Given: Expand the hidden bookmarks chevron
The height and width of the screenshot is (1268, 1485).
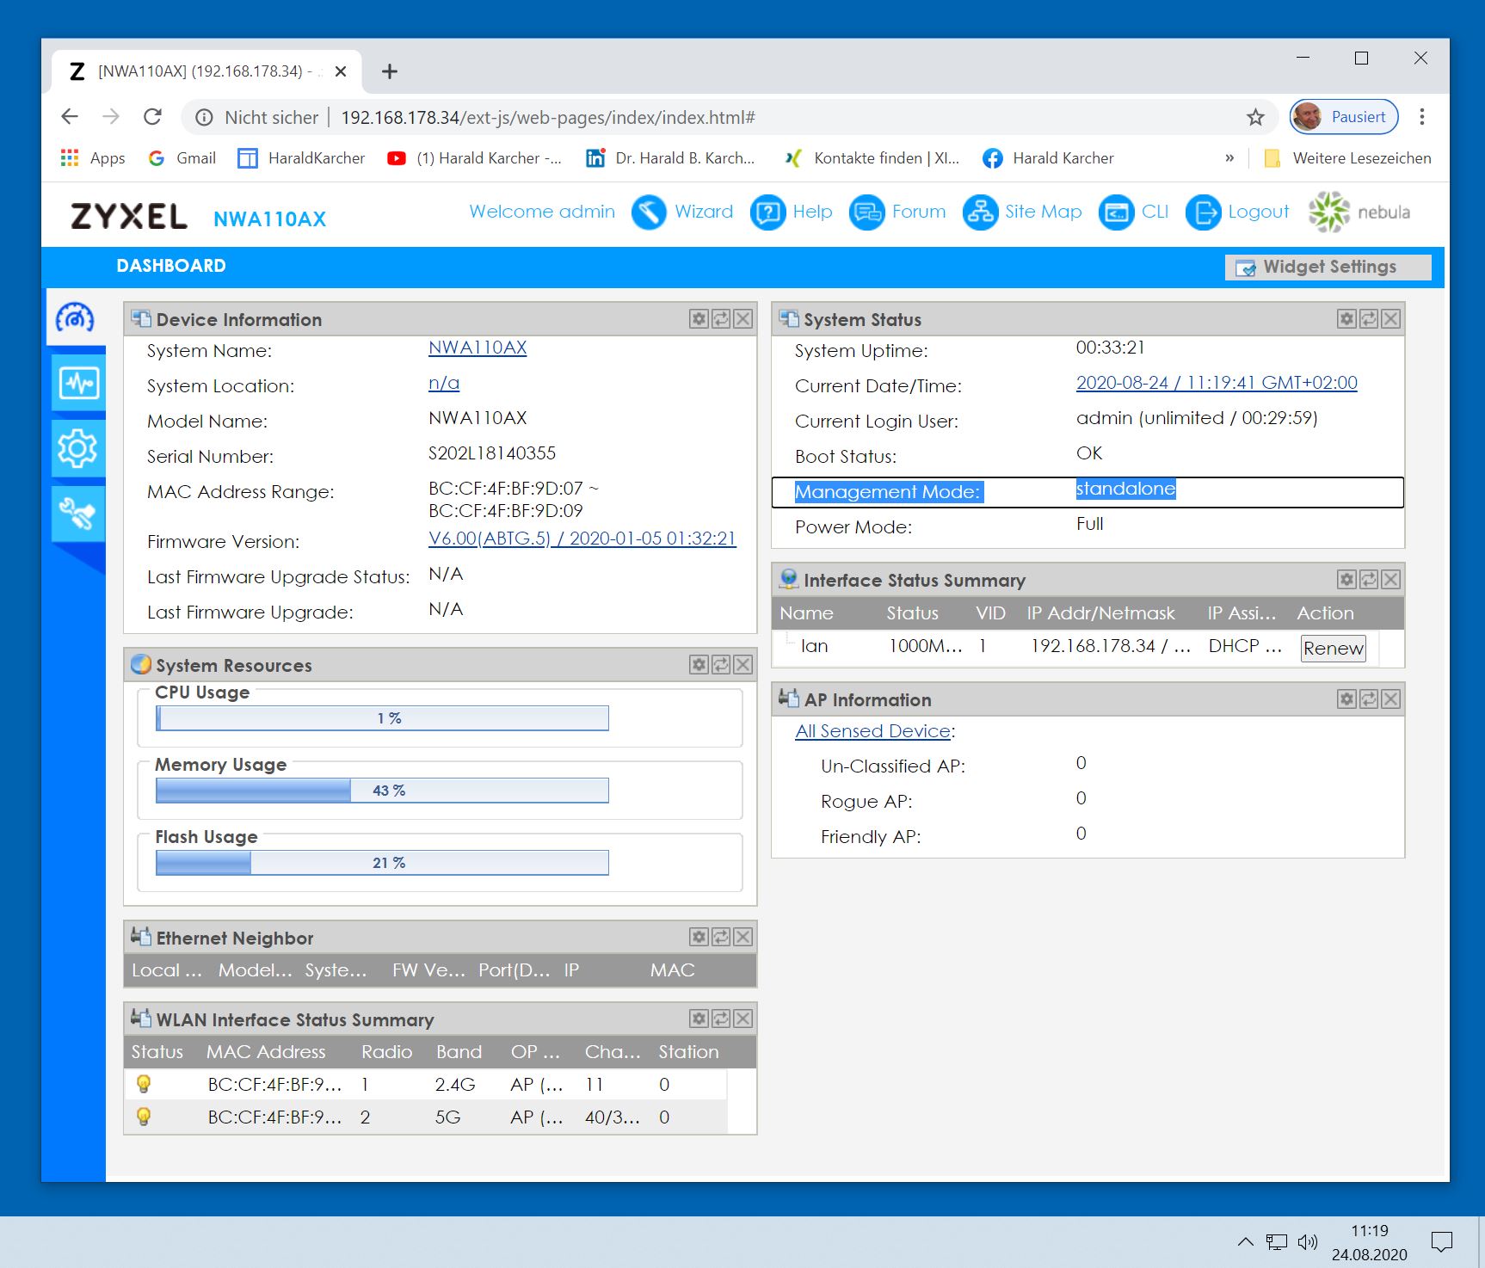Looking at the screenshot, I should point(1229,158).
